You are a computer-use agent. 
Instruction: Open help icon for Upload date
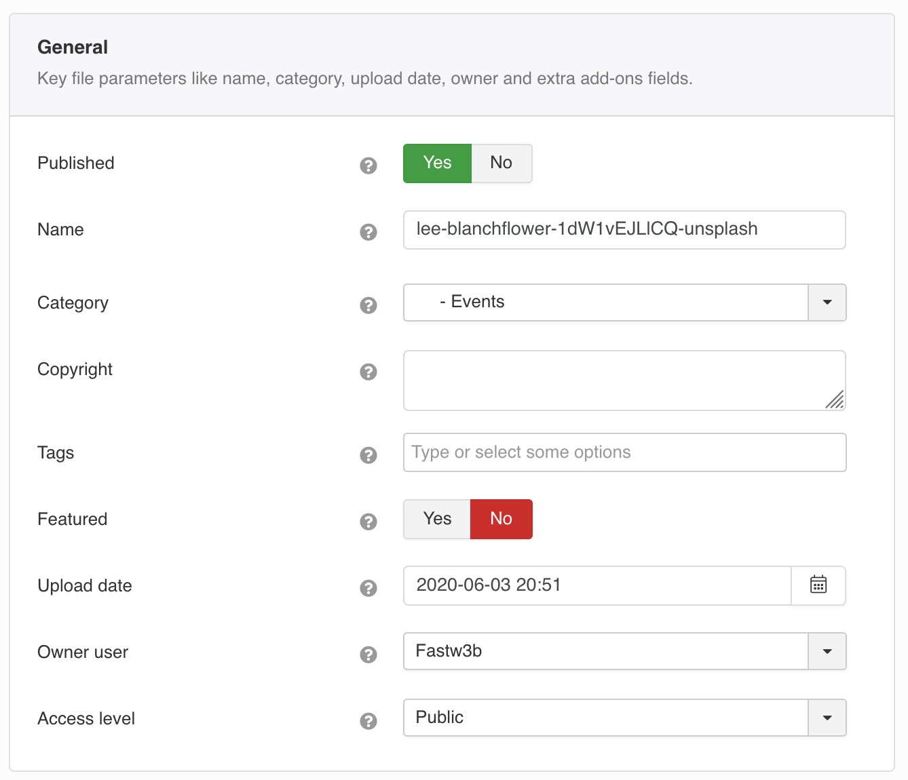pyautogui.click(x=368, y=588)
